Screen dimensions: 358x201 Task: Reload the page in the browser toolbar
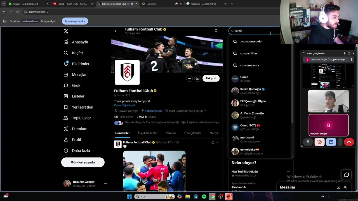[17, 12]
